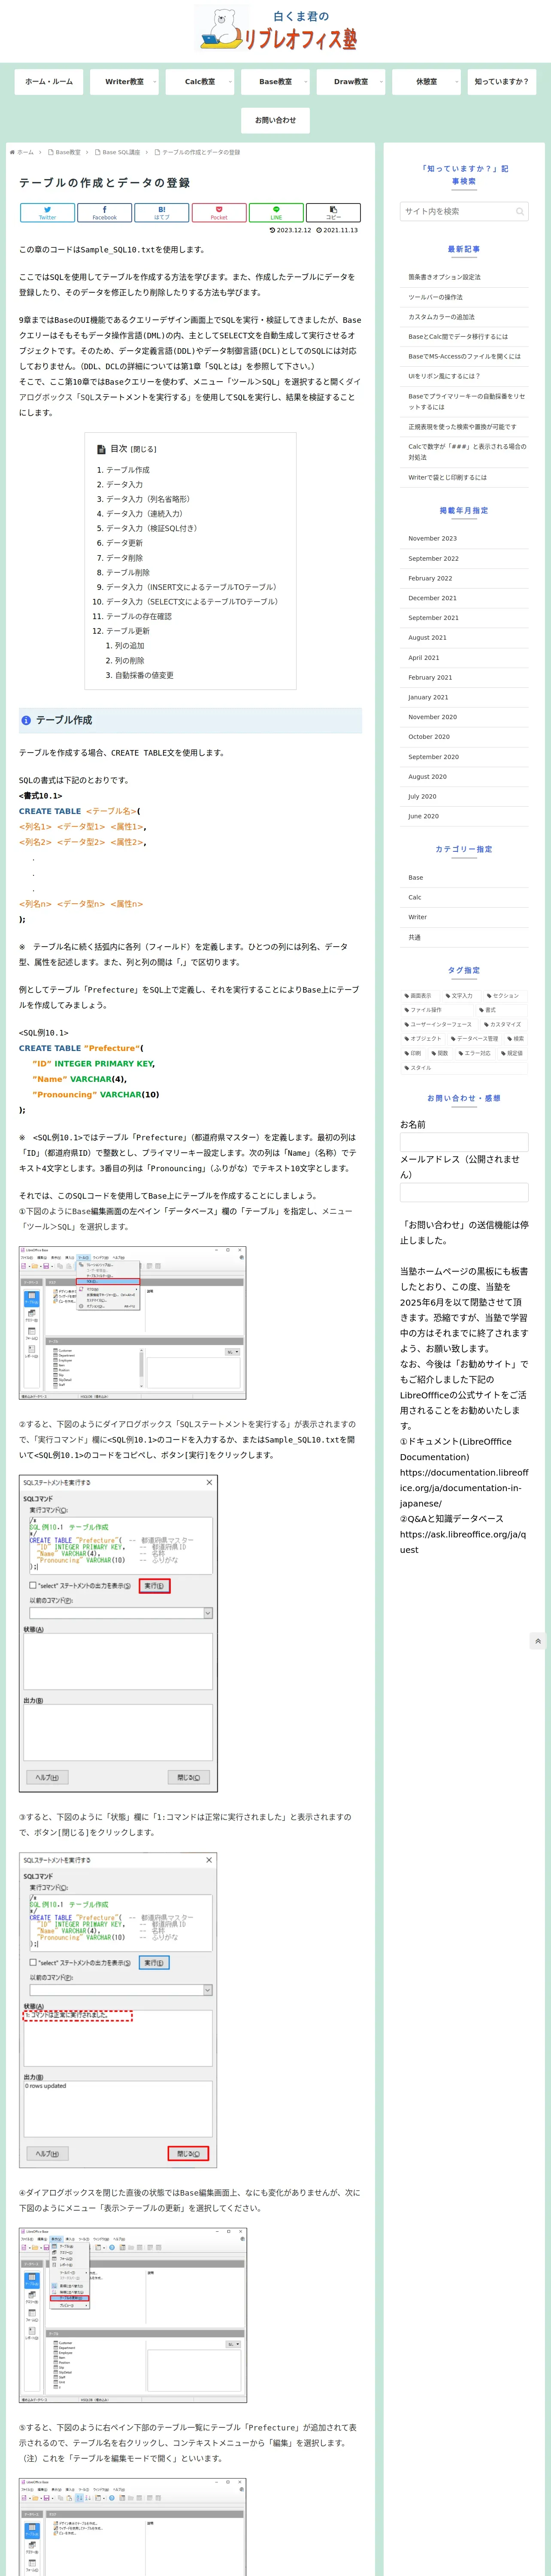Jump to 'テーブルの存在確認' in contents
This screenshot has height=2576, width=551.
click(139, 616)
